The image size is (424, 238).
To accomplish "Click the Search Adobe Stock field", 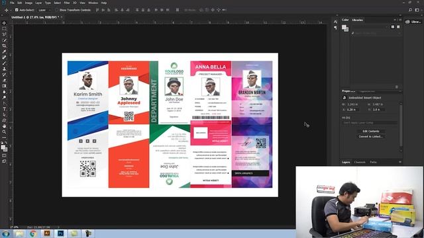I will pos(376,33).
